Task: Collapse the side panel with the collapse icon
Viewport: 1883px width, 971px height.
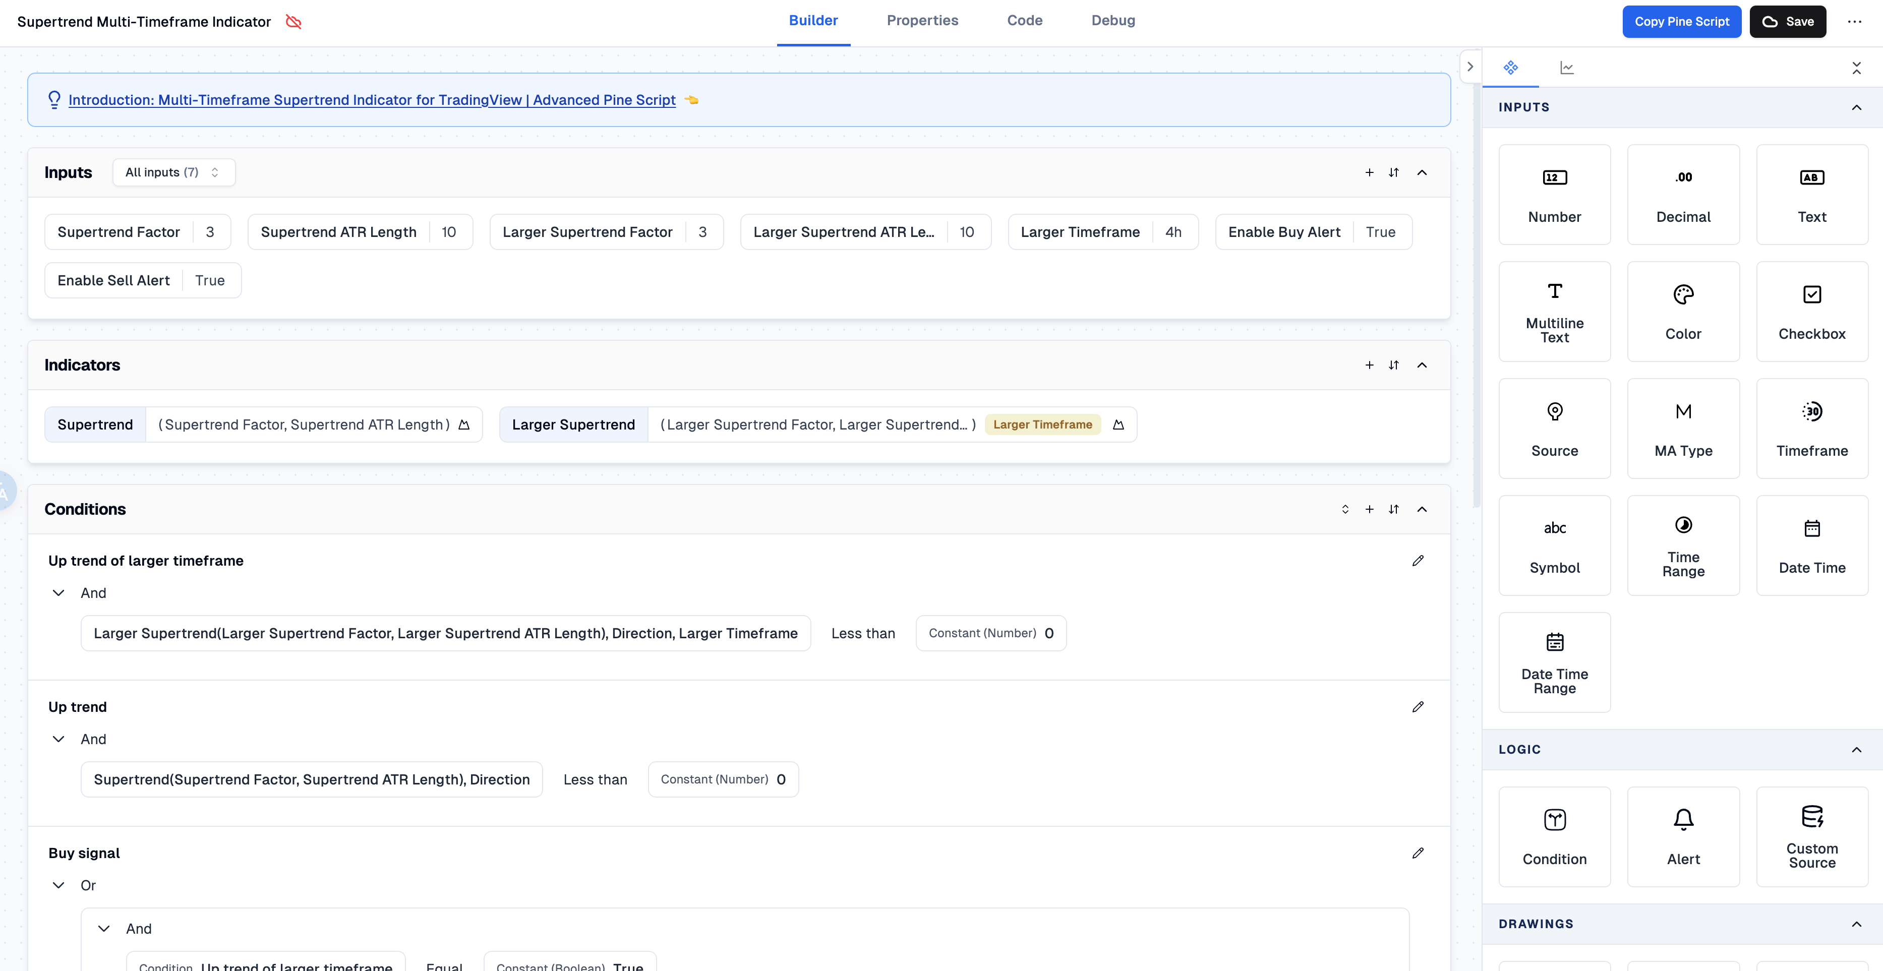Action: click(1856, 68)
